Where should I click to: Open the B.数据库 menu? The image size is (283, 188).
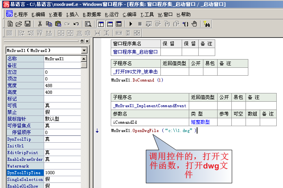(92, 15)
